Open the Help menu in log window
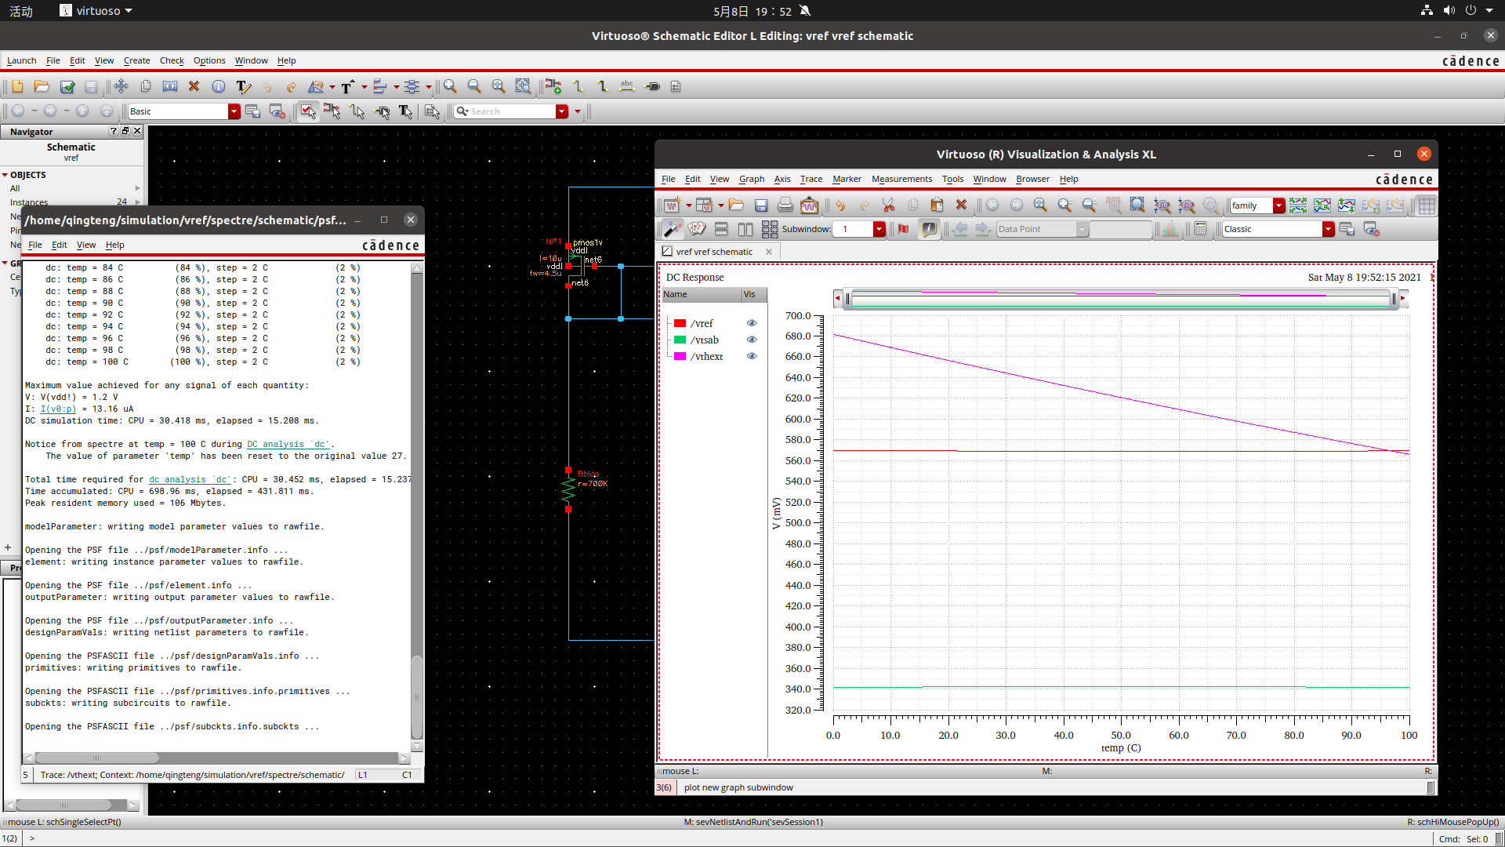Viewport: 1505px width, 847px height. [115, 245]
